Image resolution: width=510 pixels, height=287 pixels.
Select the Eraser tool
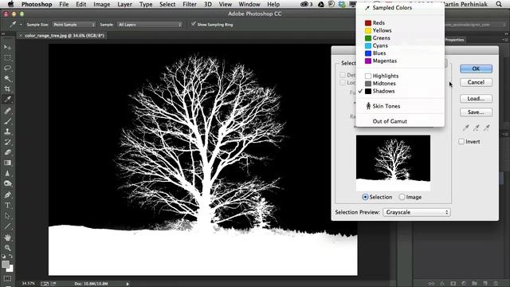7,152
